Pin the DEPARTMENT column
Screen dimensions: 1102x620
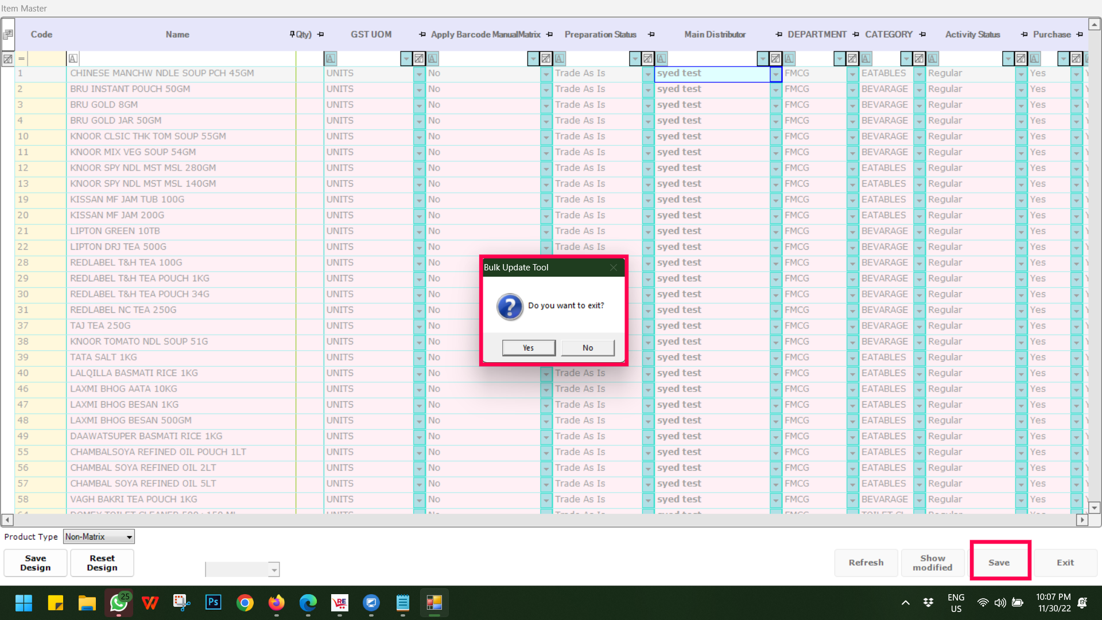[x=856, y=34]
